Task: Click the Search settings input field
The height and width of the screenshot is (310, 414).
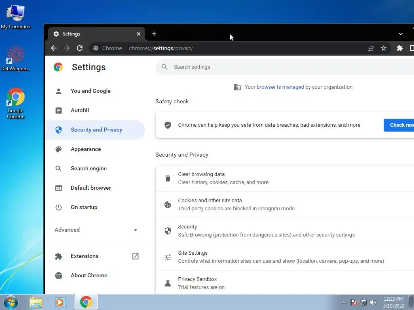Action: click(x=285, y=67)
